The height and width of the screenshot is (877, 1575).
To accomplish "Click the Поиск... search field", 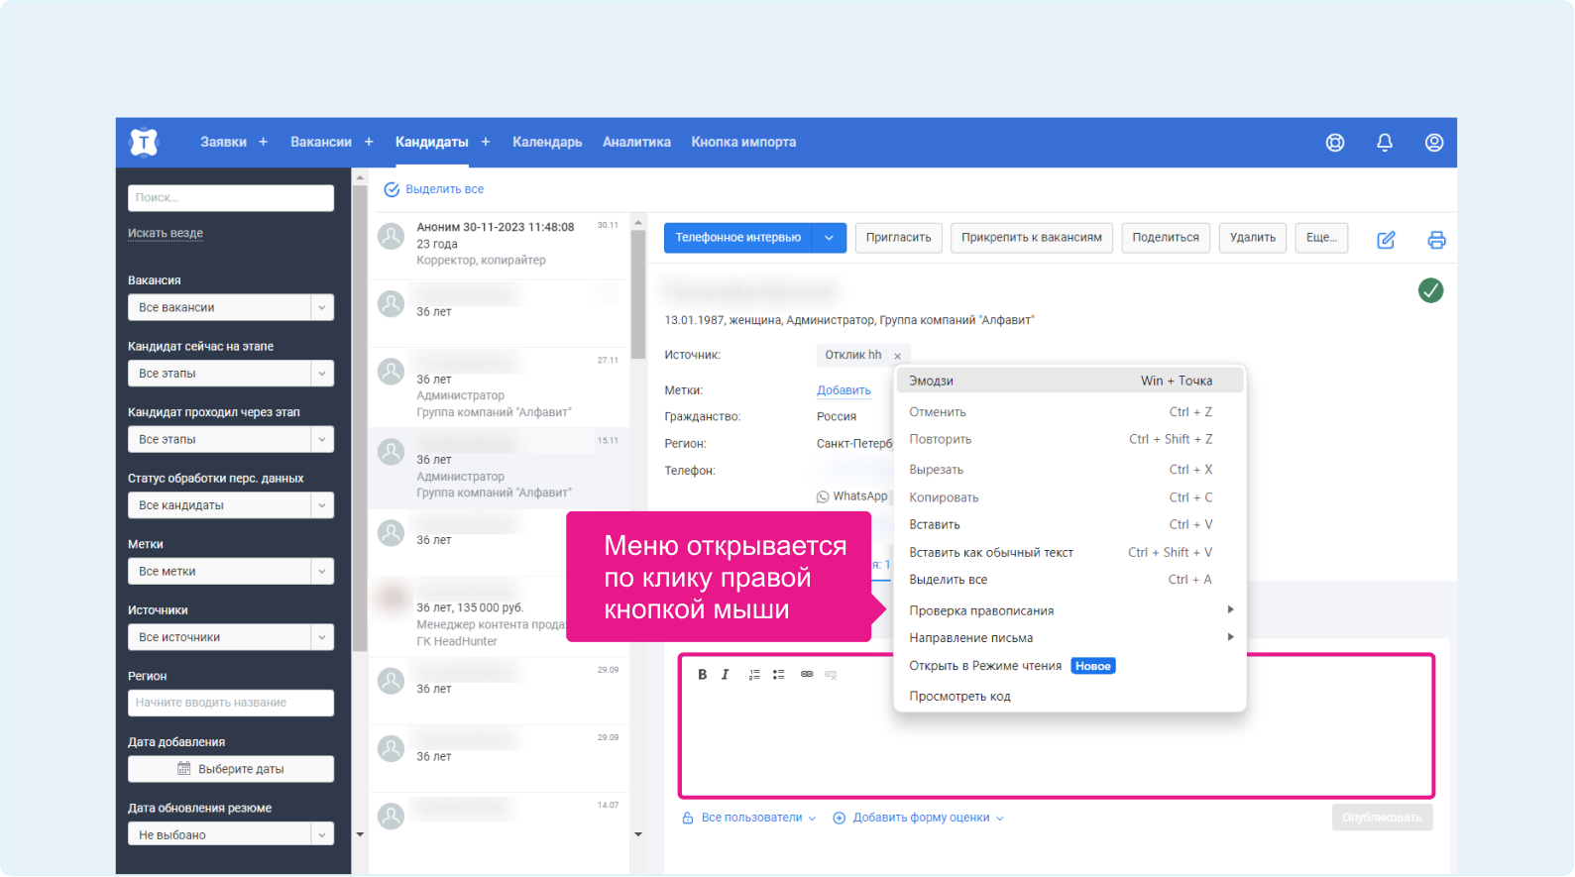I will click(x=231, y=198).
